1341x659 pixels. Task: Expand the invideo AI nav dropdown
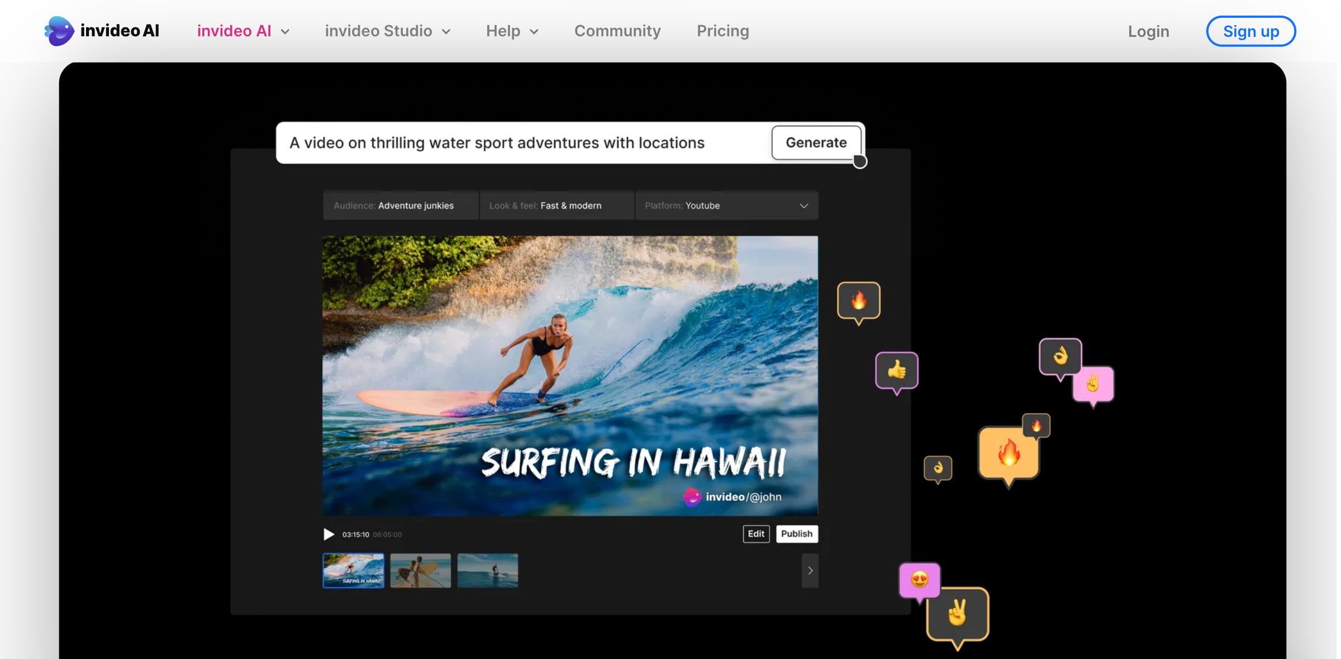coord(243,31)
